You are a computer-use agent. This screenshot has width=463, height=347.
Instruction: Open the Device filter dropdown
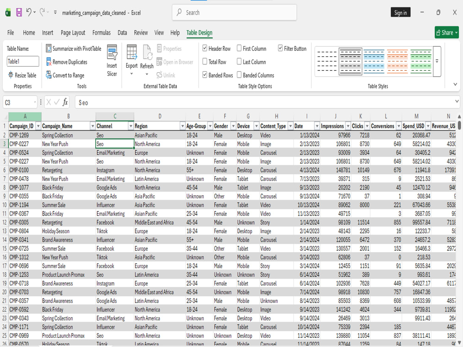click(257, 126)
